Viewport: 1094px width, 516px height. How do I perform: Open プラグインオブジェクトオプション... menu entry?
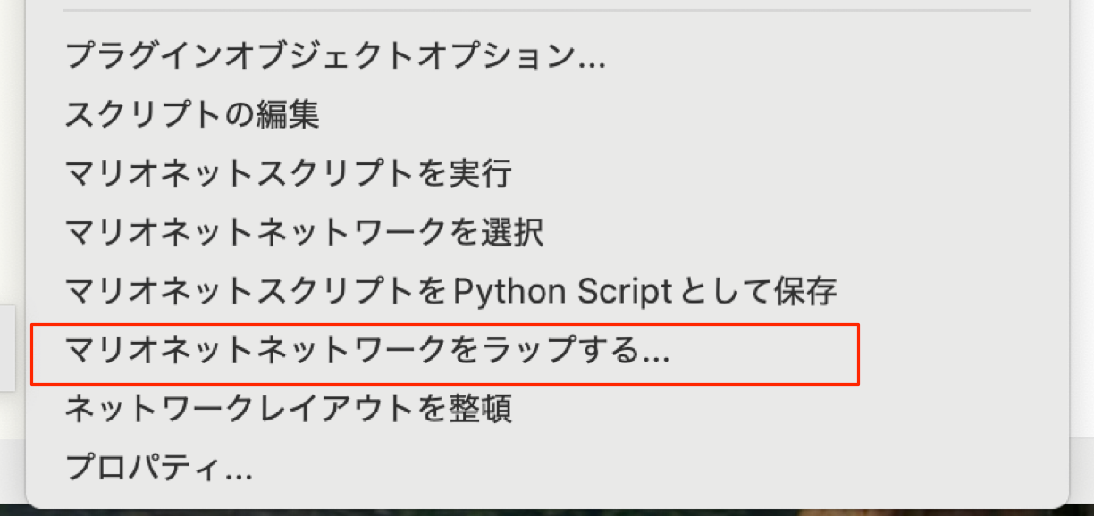click(335, 58)
